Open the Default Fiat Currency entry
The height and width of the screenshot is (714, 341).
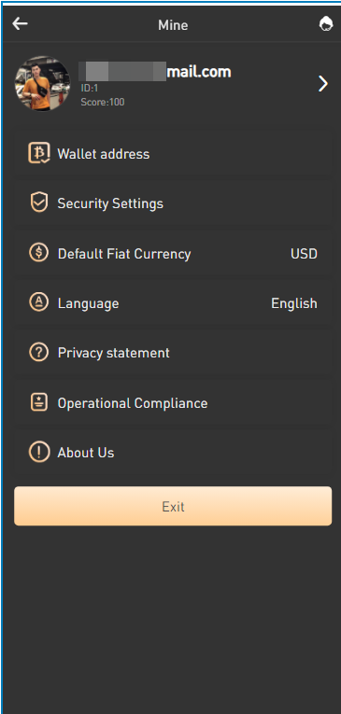[172, 253]
